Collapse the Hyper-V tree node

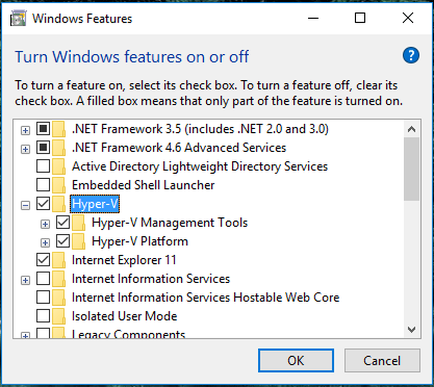click(x=26, y=205)
